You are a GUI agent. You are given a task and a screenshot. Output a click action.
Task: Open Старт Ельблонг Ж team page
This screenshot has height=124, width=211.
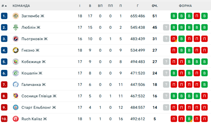coord(38,107)
